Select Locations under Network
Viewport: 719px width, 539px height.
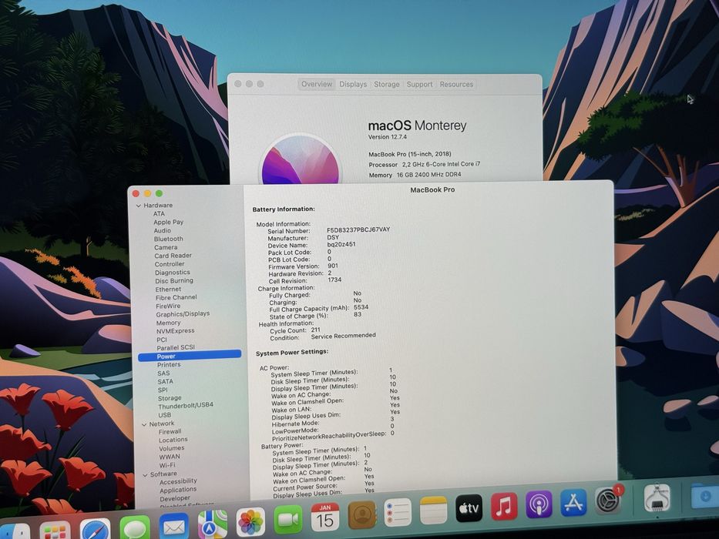click(173, 440)
